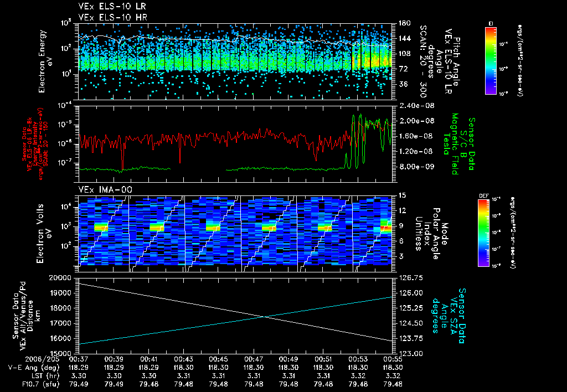Click the 15000 km altitude tick label
Image resolution: width=567 pixels, height=392 pixels.
pyautogui.click(x=60, y=354)
